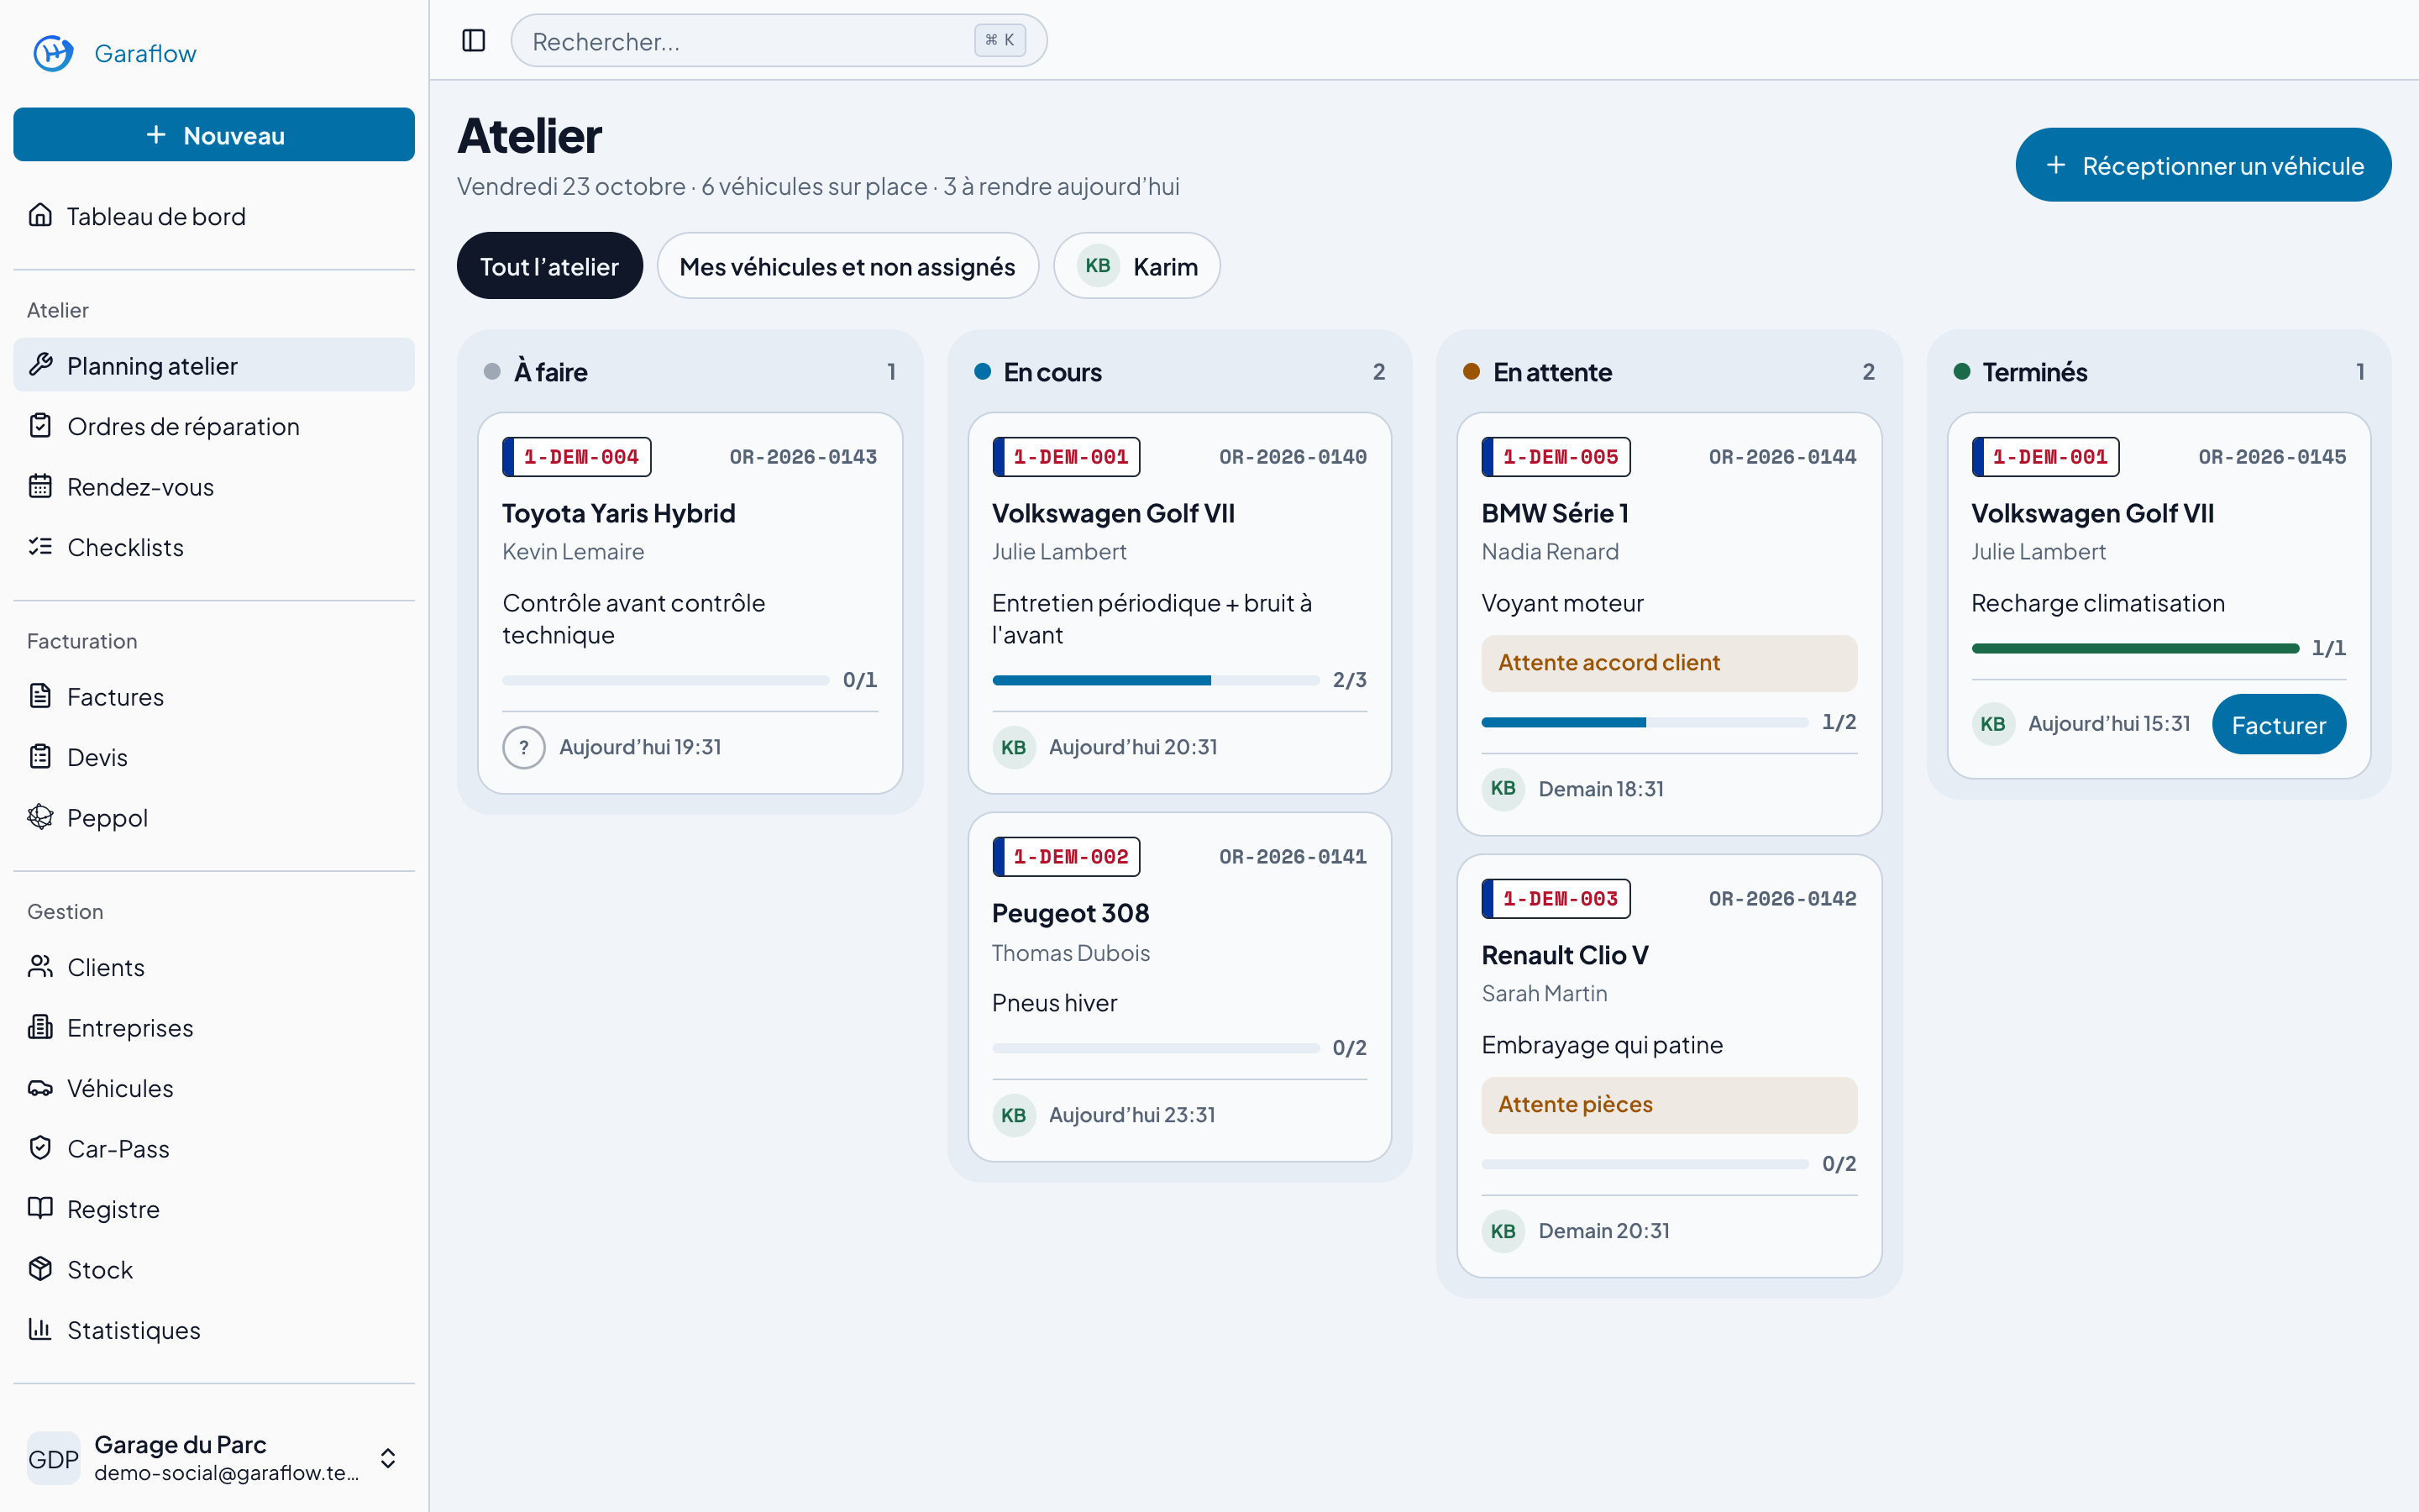Click the Rechercher search field
The height and width of the screenshot is (1512, 2419).
click(779, 41)
